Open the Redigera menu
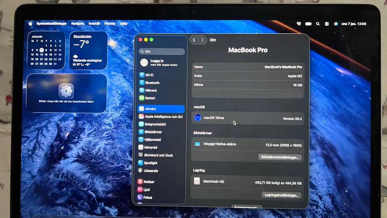This screenshot has width=387, height=218. 77,24
